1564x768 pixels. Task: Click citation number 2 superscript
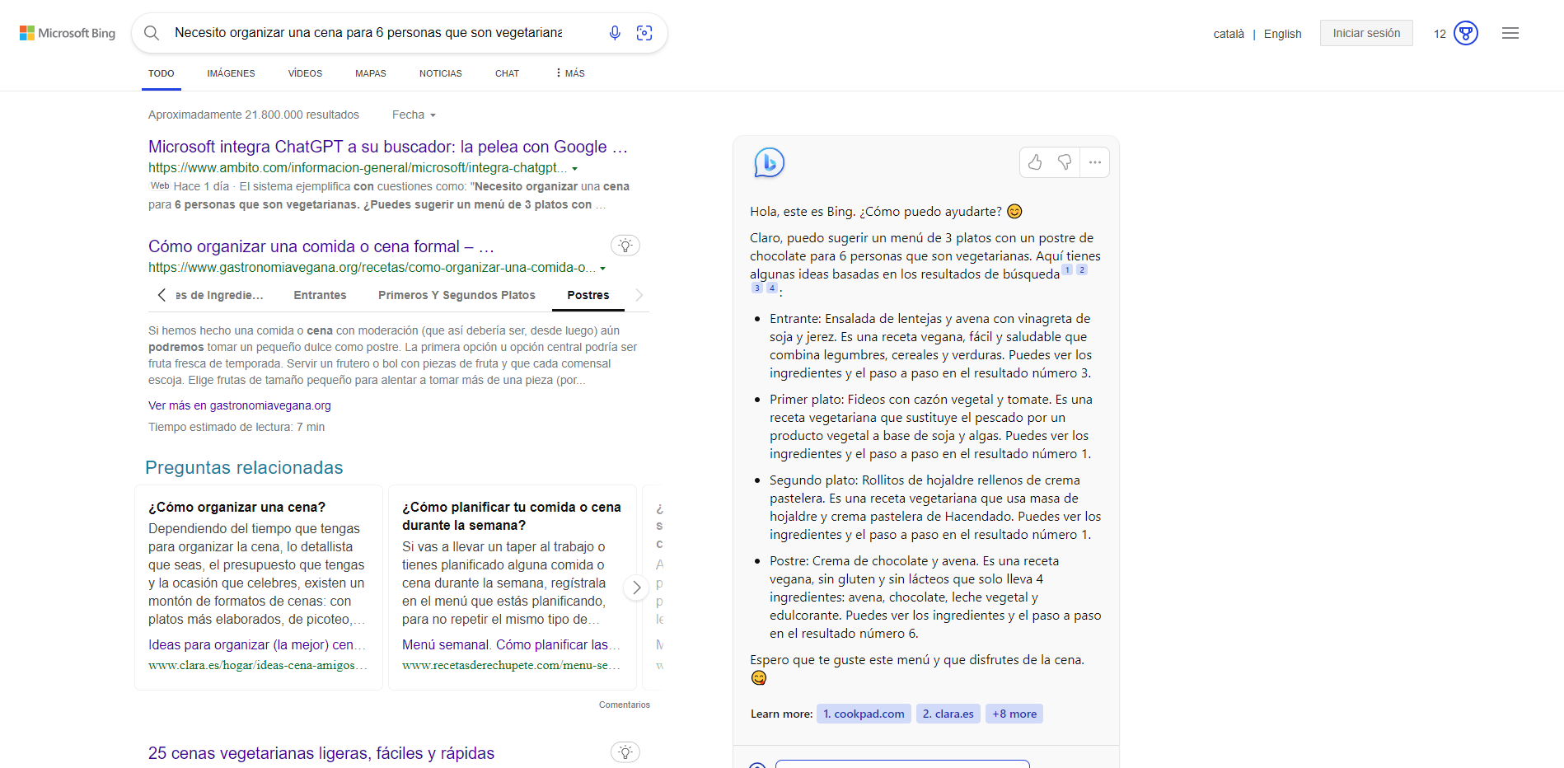click(x=1082, y=270)
